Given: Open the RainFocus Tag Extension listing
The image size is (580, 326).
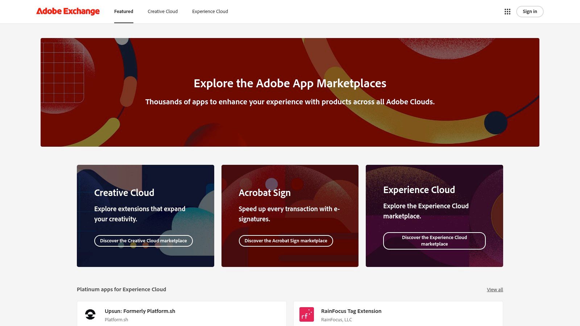Looking at the screenshot, I should click(x=351, y=311).
